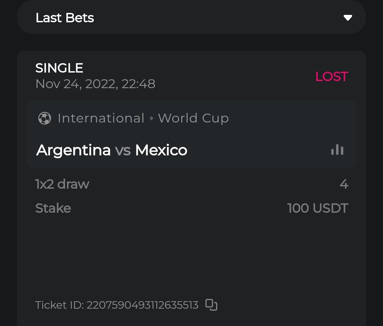Select the Argentina team name

pyautogui.click(x=73, y=150)
